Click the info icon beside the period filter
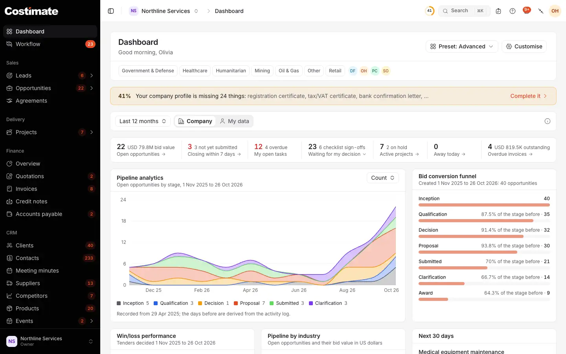566x354 pixels. click(x=548, y=121)
